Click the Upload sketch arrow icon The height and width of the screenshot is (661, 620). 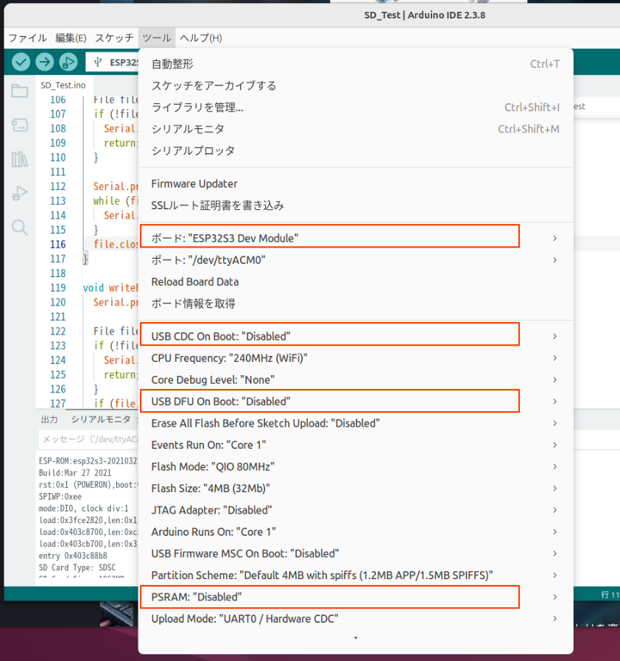pos(44,62)
